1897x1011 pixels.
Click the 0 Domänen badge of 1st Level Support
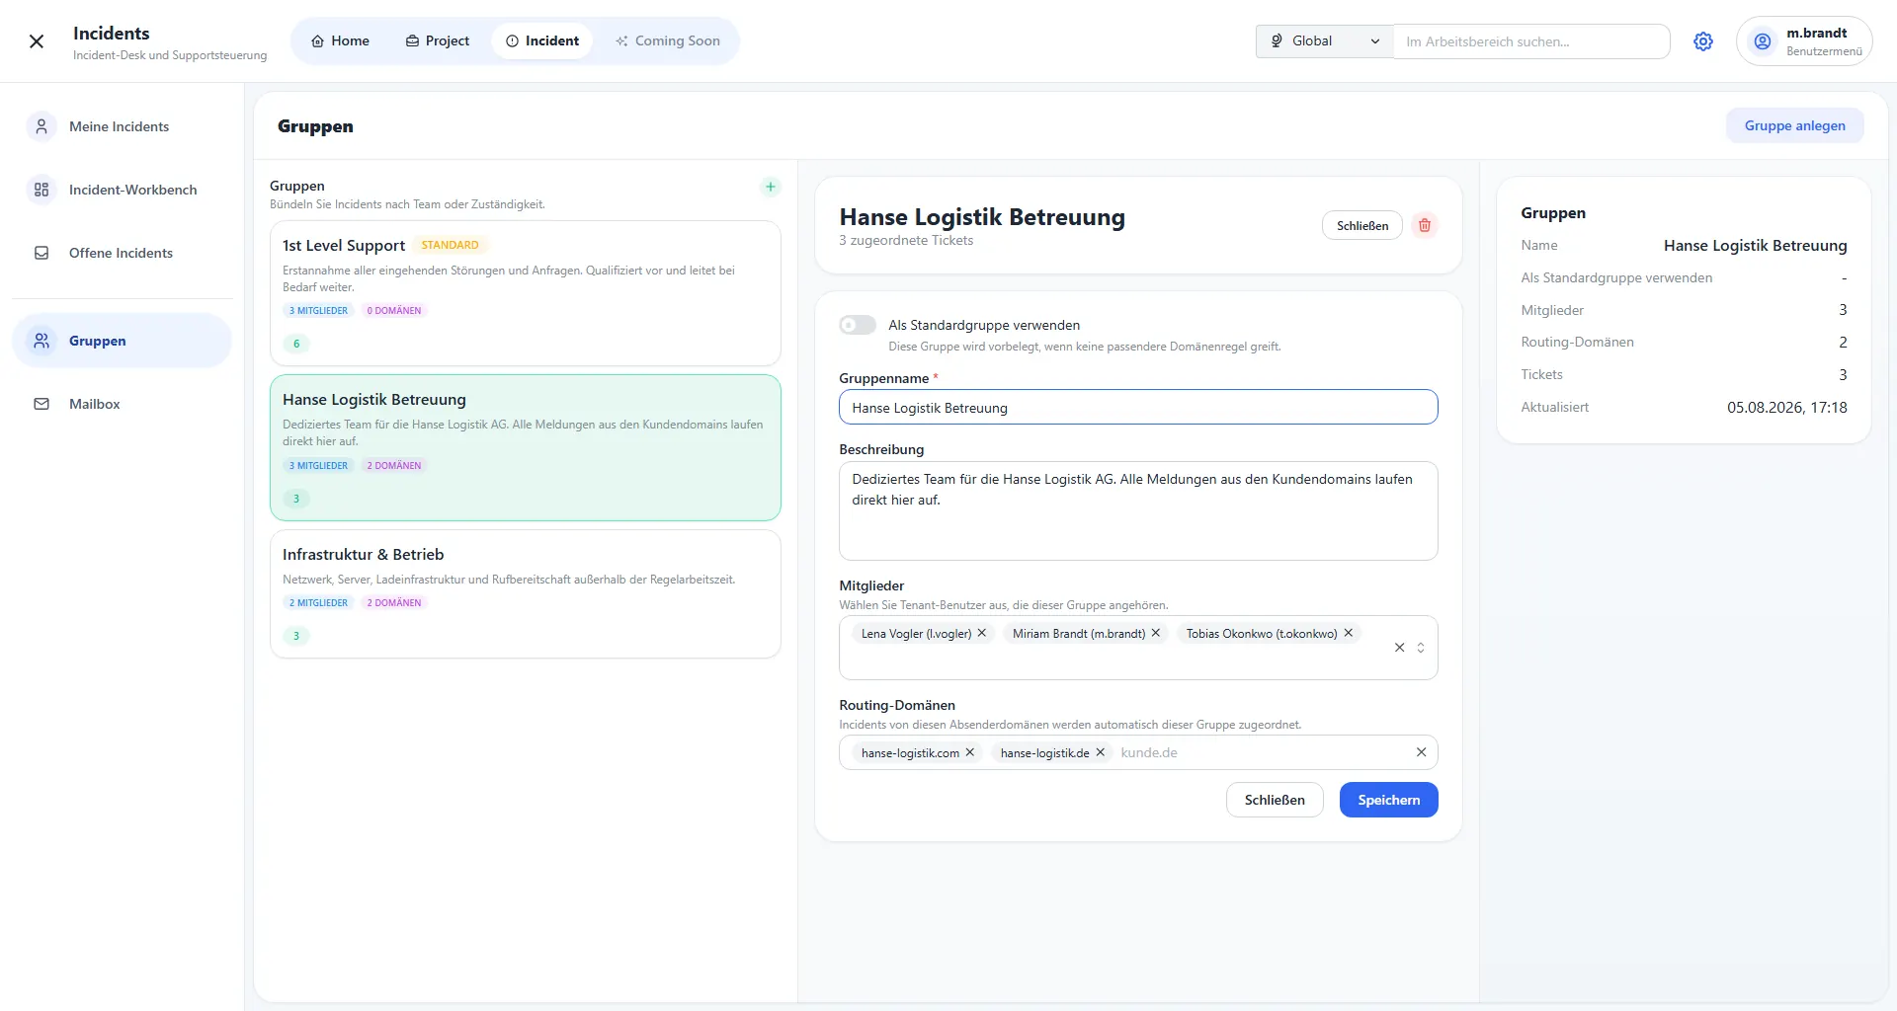click(x=394, y=310)
